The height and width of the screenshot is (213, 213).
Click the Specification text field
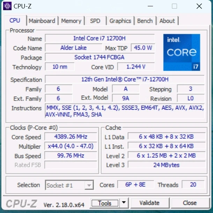pos(125,80)
